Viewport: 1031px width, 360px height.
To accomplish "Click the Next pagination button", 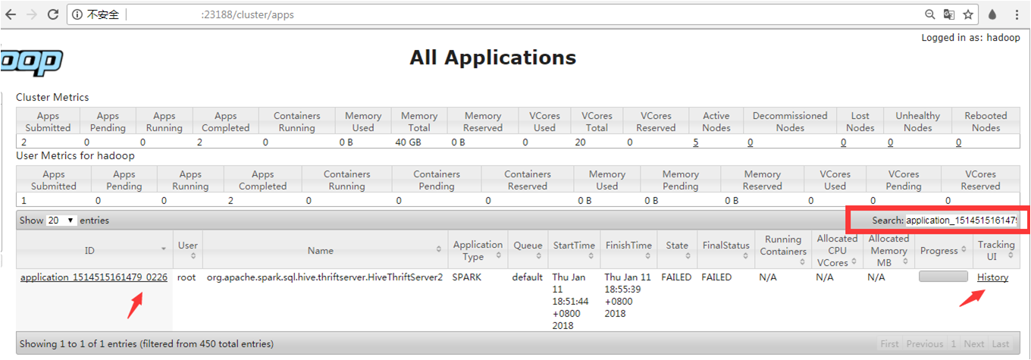I will tap(973, 344).
